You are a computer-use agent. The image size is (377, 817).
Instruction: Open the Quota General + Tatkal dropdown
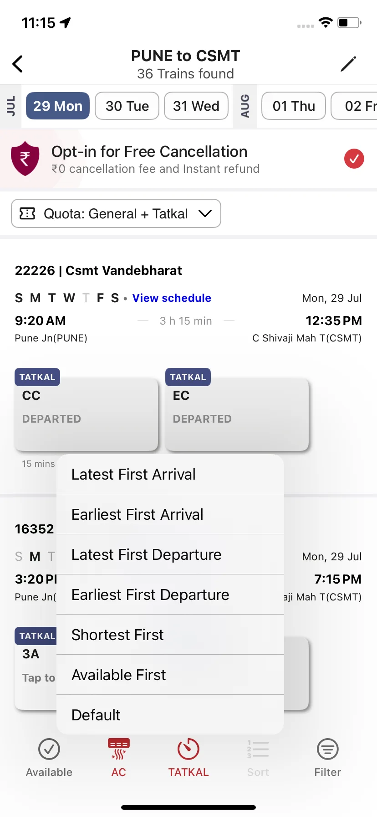coord(116,213)
